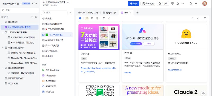Undo with the left curved arrow
Viewport: 212px width, 96px height.
193,18
